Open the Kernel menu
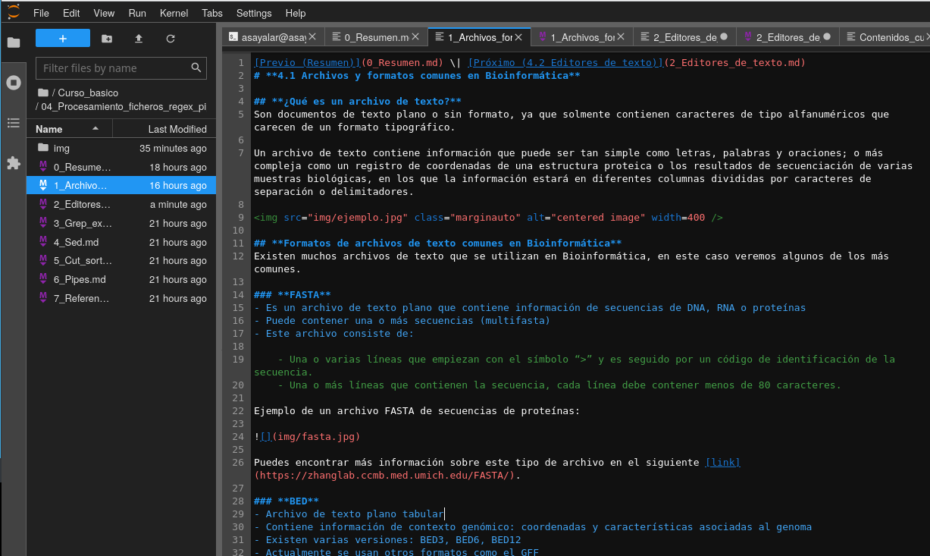Screen dimensions: 930x556 [x=174, y=13]
